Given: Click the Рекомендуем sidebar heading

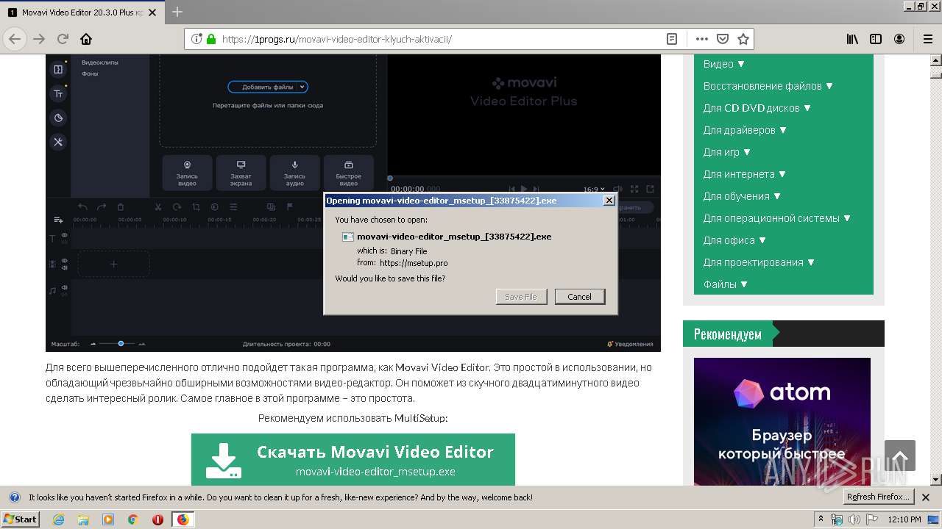Looking at the screenshot, I should point(728,334).
